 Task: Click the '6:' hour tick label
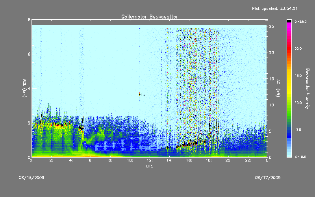coord(91,160)
